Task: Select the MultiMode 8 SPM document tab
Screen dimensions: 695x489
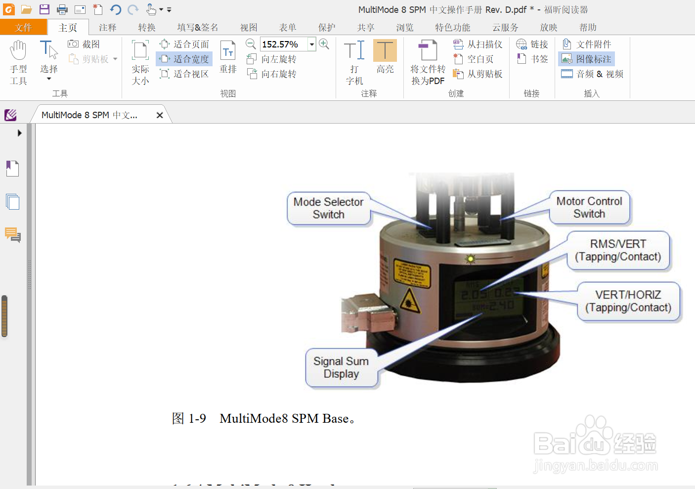Action: (89, 115)
